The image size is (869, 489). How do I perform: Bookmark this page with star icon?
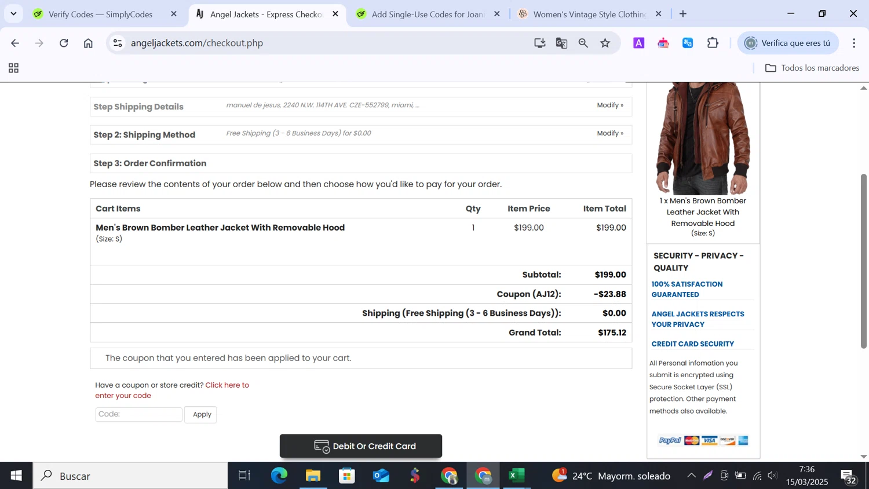point(605,43)
